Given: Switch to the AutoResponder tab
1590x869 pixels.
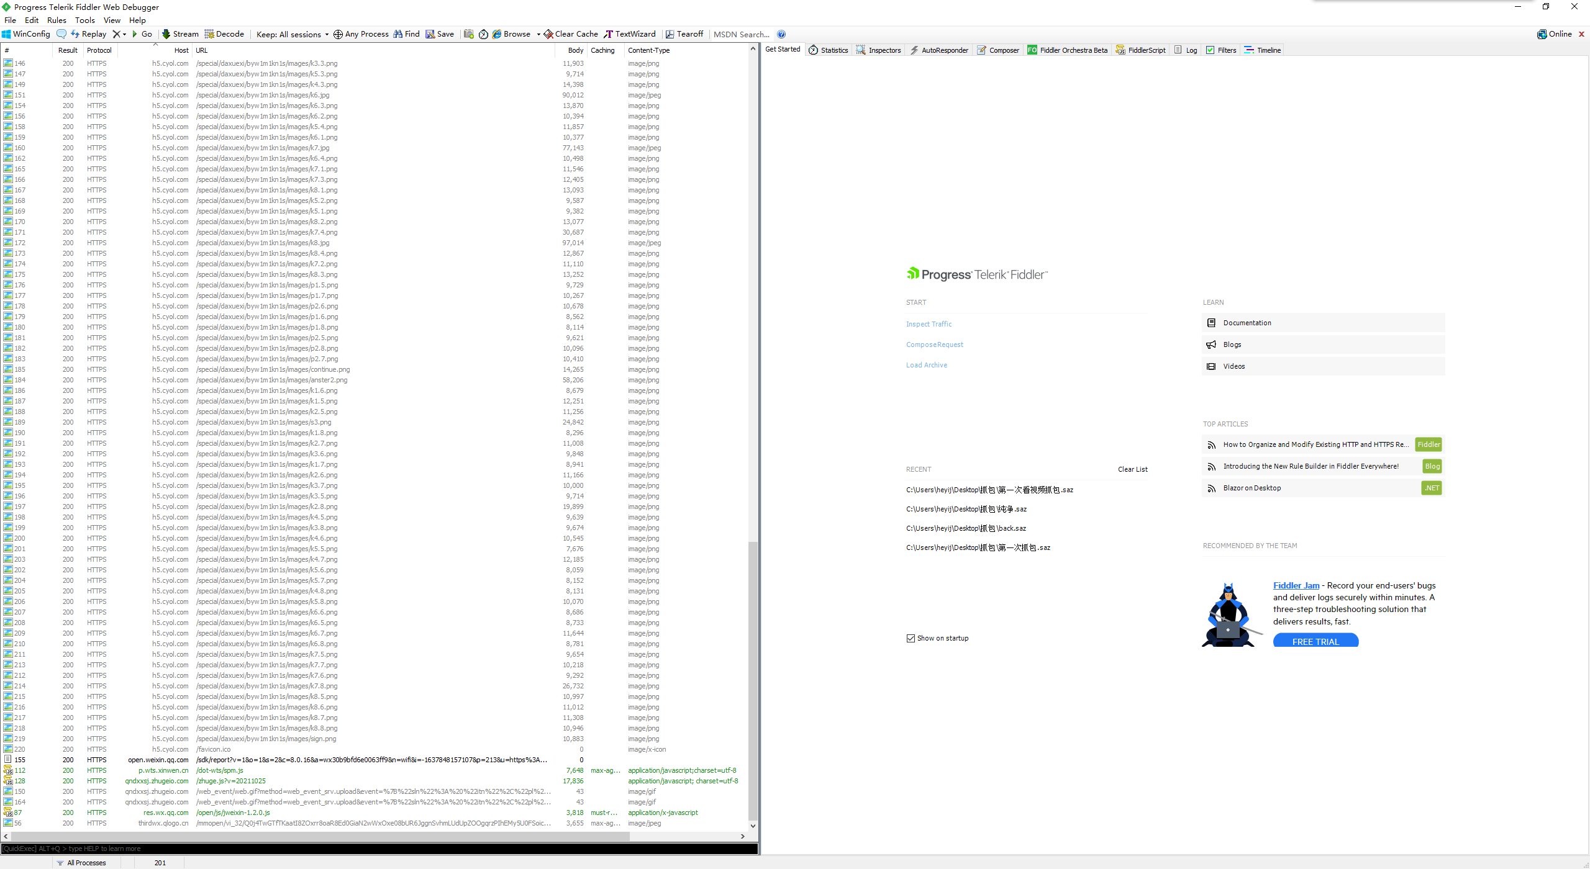Looking at the screenshot, I should tap(938, 50).
